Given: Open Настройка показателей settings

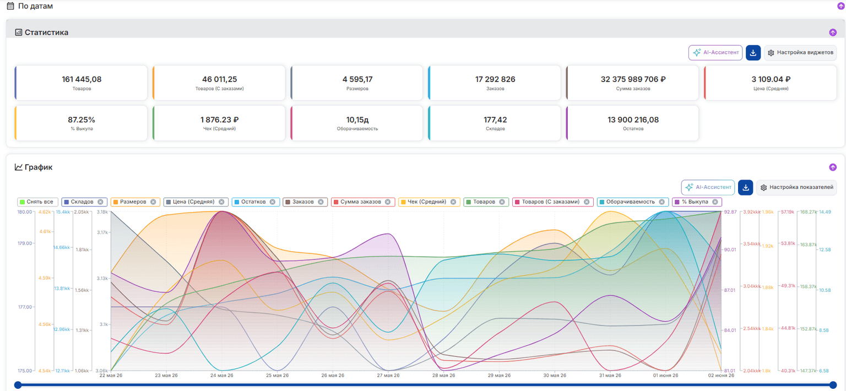Looking at the screenshot, I should click(x=796, y=187).
